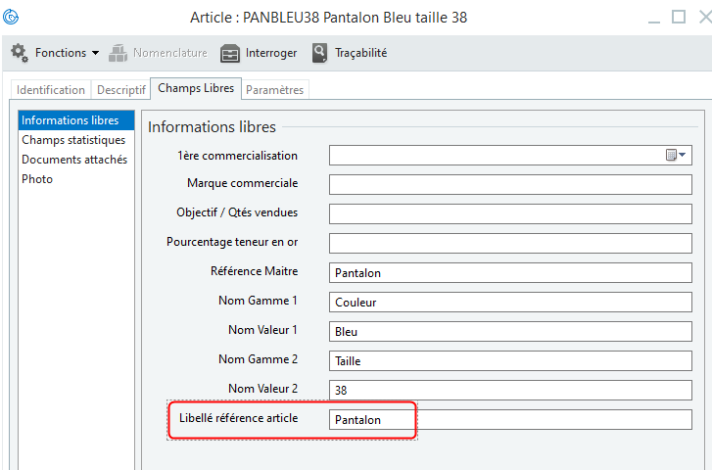Focus the Nom Gamme 1 field
The height and width of the screenshot is (470, 712).
[509, 303]
